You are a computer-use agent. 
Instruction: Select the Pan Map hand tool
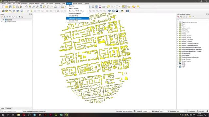pyautogui.click(x=26, y=7)
